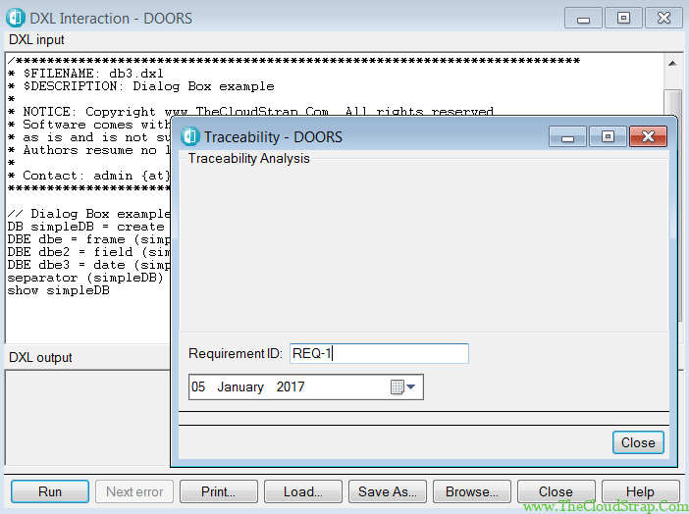
Task: Click Close in the DXL Interaction button row
Action: point(556,491)
